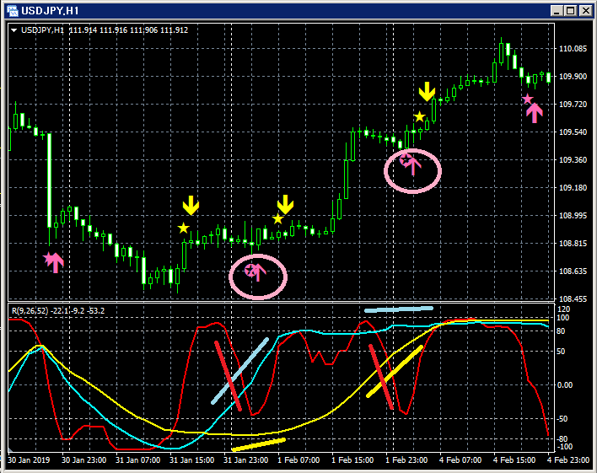Minimize the USDJPY,H1 chart window
Viewport: 597px width, 473px height.
(x=557, y=11)
